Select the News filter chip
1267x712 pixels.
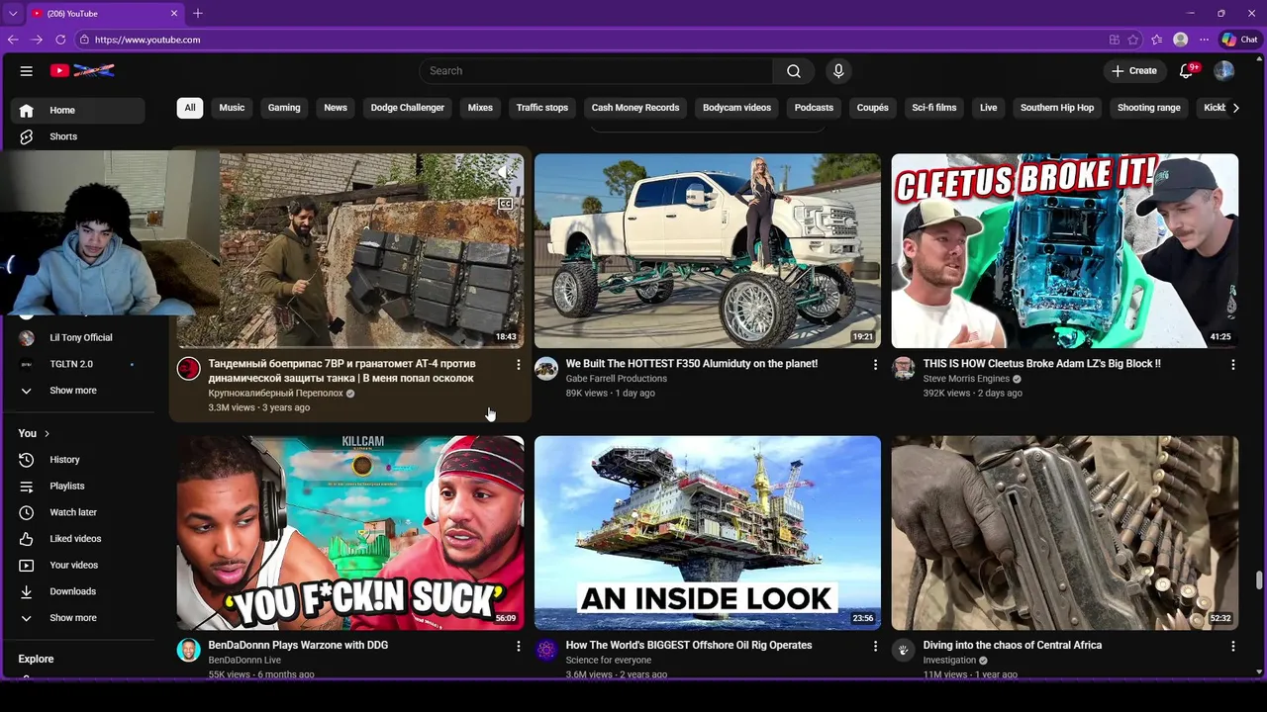click(x=336, y=108)
